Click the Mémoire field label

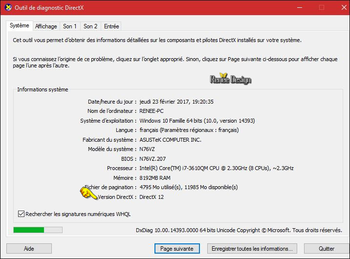[125, 178]
